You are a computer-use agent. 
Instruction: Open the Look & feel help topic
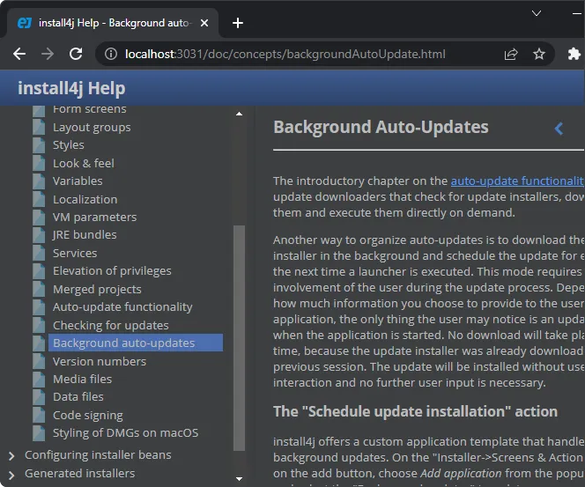pos(83,163)
